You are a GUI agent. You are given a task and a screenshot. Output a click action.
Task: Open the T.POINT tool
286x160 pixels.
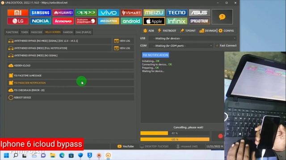click(x=188, y=31)
